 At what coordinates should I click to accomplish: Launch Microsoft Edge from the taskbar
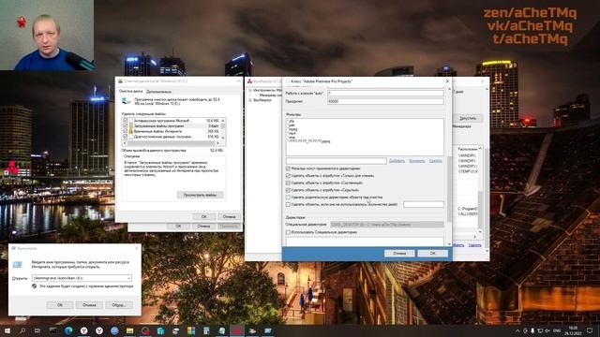click(x=68, y=330)
